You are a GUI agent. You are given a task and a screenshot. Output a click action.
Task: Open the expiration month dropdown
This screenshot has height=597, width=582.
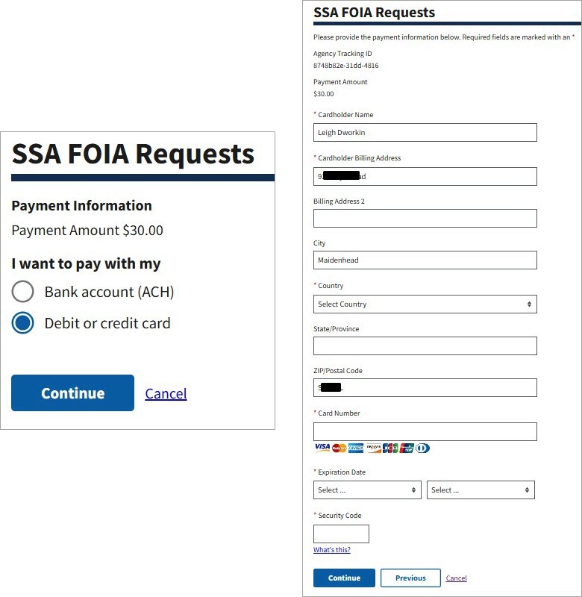coord(367,490)
